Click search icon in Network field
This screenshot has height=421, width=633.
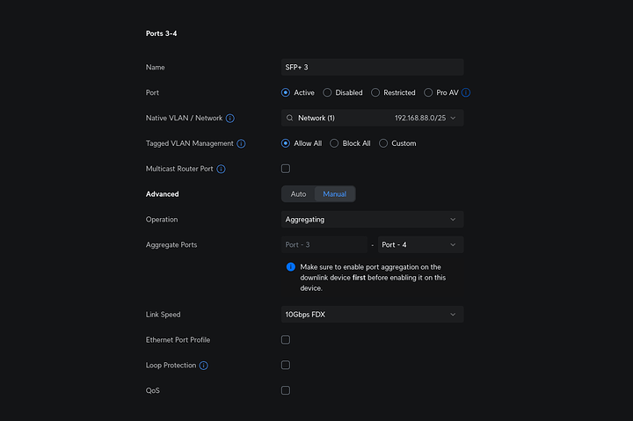point(289,118)
